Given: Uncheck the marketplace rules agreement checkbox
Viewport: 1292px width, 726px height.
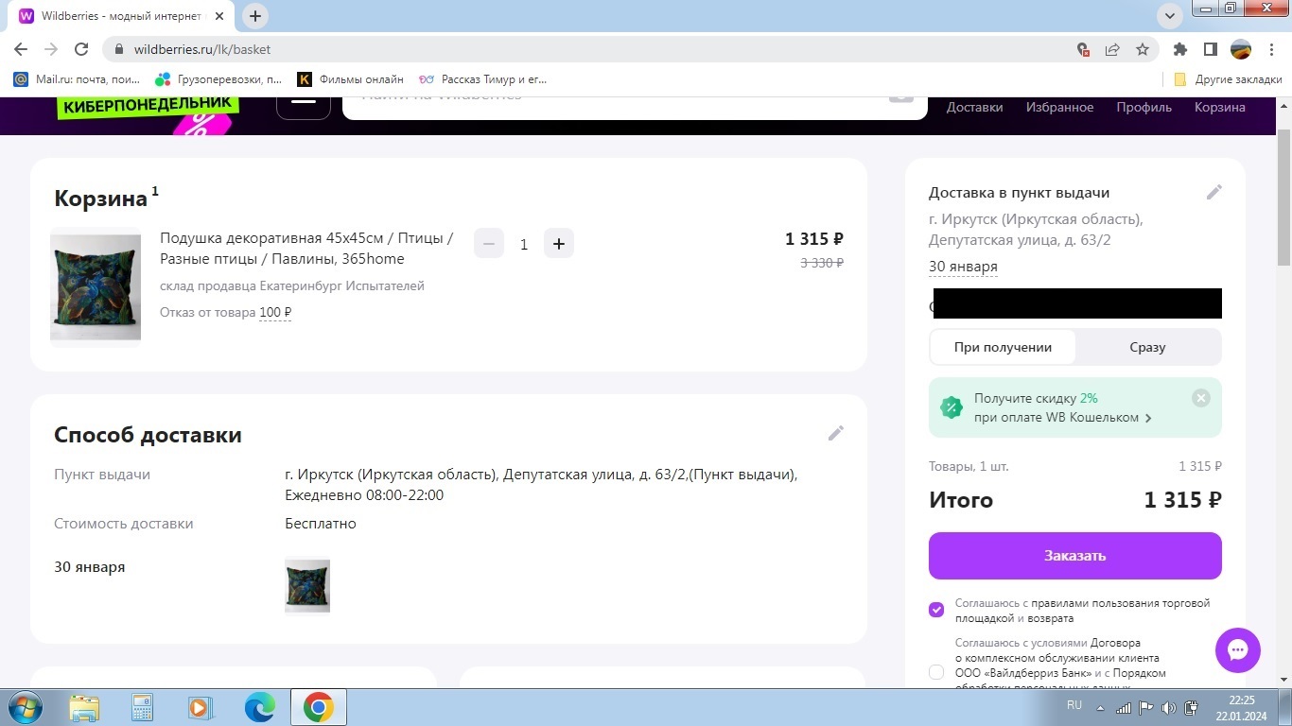Looking at the screenshot, I should point(936,610).
